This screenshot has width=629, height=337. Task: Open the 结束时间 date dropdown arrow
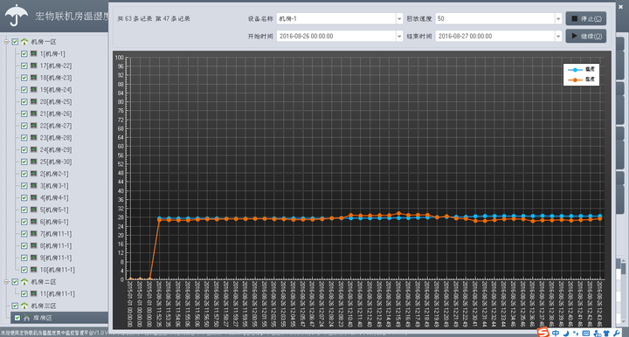(558, 36)
